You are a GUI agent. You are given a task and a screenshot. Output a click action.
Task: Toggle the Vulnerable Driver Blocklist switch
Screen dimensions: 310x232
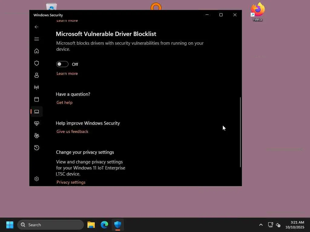tap(62, 64)
